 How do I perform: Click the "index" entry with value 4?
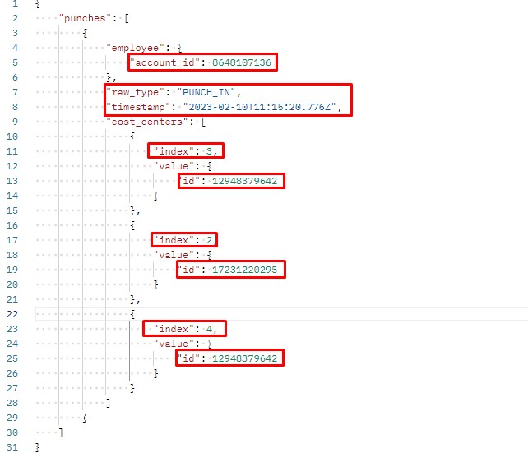[184, 329]
